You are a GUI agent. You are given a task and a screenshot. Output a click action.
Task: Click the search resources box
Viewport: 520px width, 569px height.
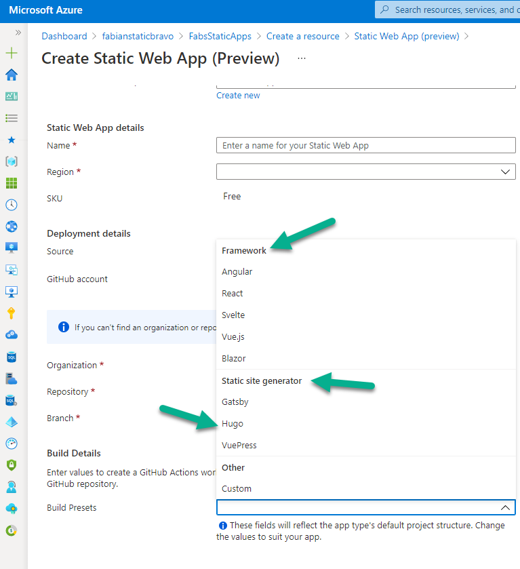447,9
